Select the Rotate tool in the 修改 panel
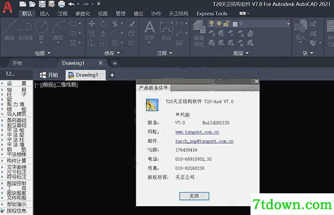Screen dimensions: 334x215 pos(104,23)
